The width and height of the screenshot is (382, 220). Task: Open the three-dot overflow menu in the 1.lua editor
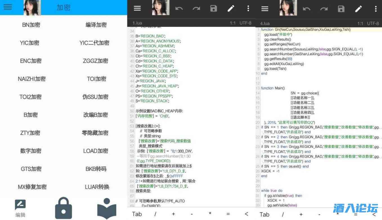[248, 8]
